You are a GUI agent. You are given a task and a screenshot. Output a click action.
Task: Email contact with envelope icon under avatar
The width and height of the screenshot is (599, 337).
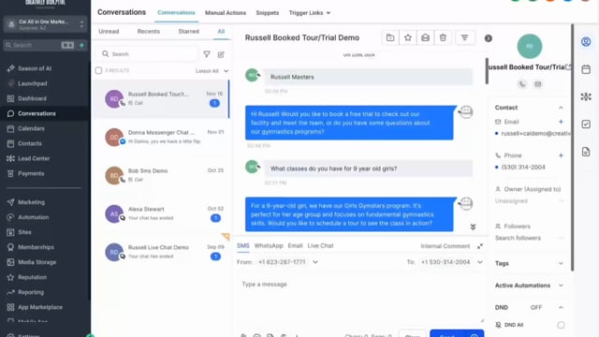pos(538,84)
